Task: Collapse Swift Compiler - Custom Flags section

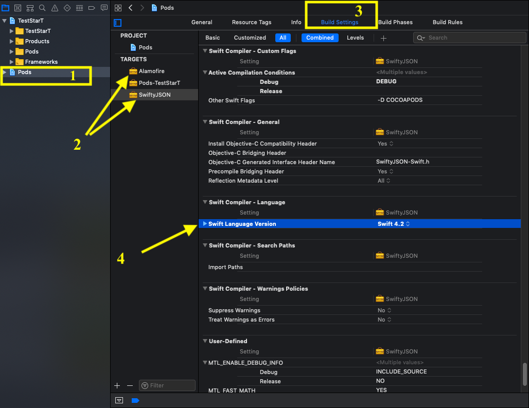Action: [205, 51]
